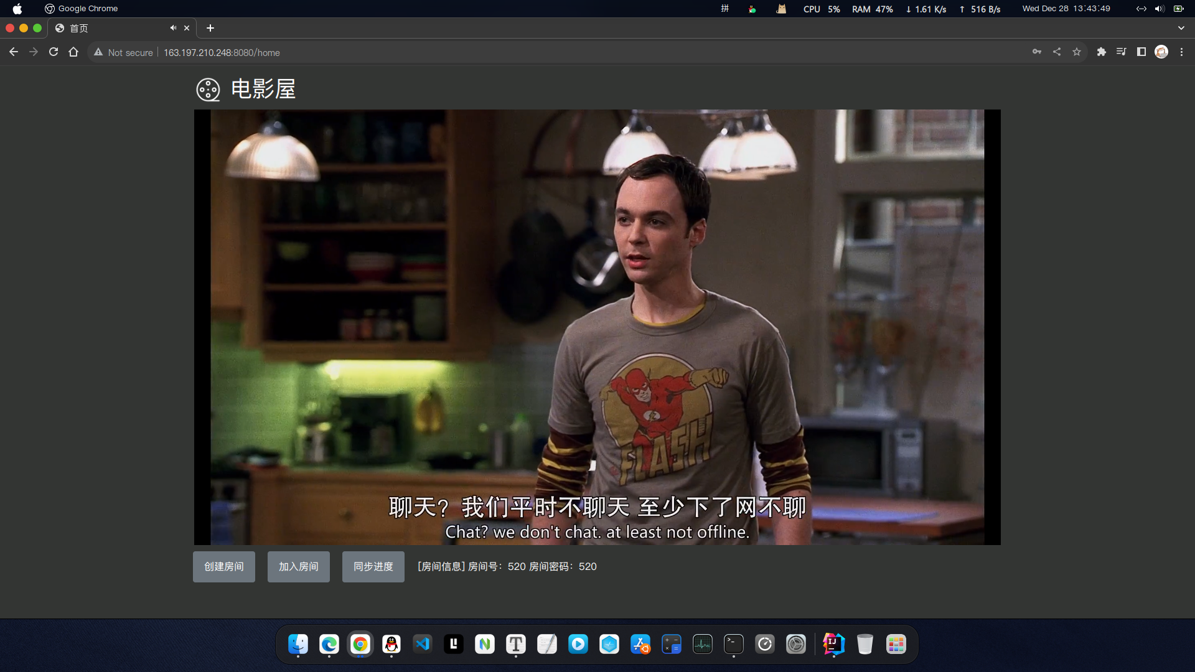1195x672 pixels.
Task: Click the 创建房间 button
Action: click(x=224, y=567)
